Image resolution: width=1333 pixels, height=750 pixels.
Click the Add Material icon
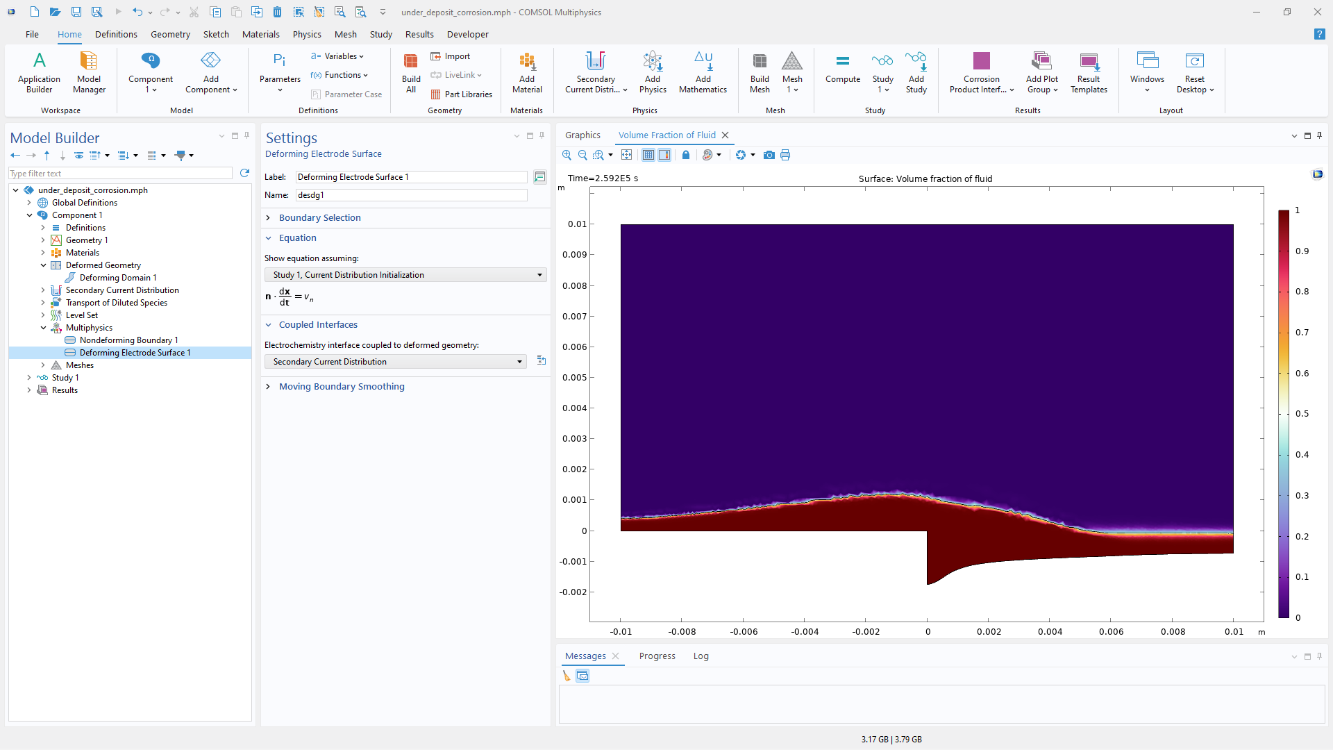point(527,72)
